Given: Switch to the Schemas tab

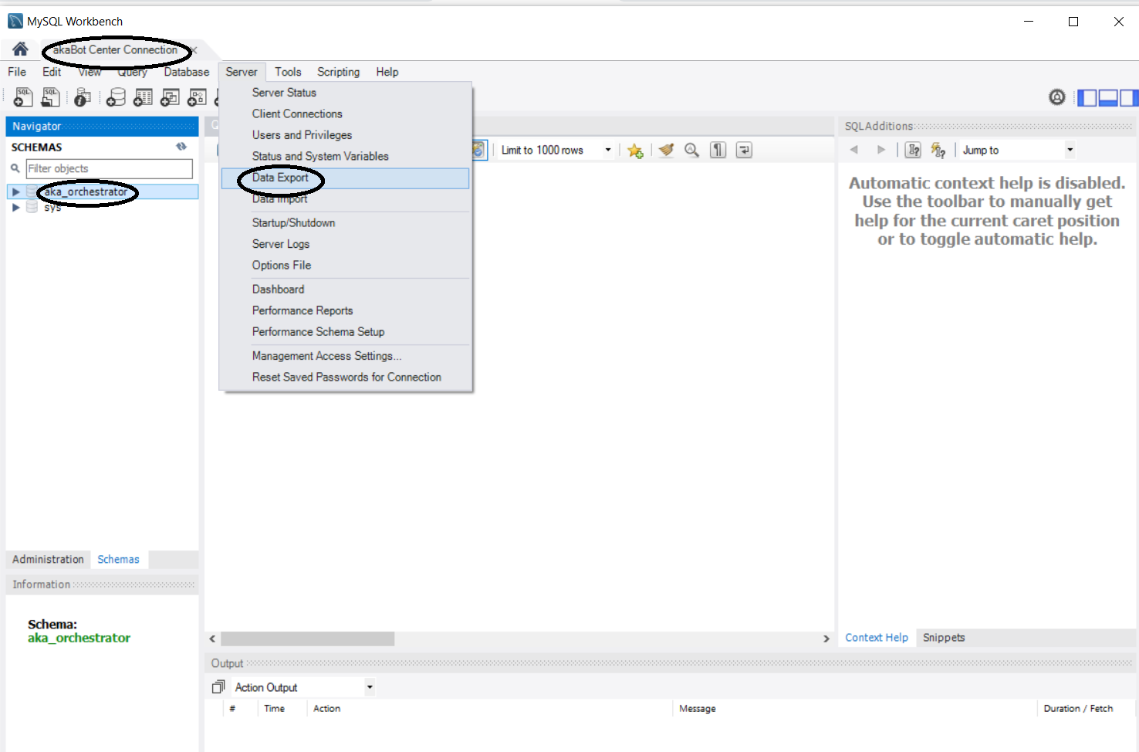Looking at the screenshot, I should click(x=118, y=559).
